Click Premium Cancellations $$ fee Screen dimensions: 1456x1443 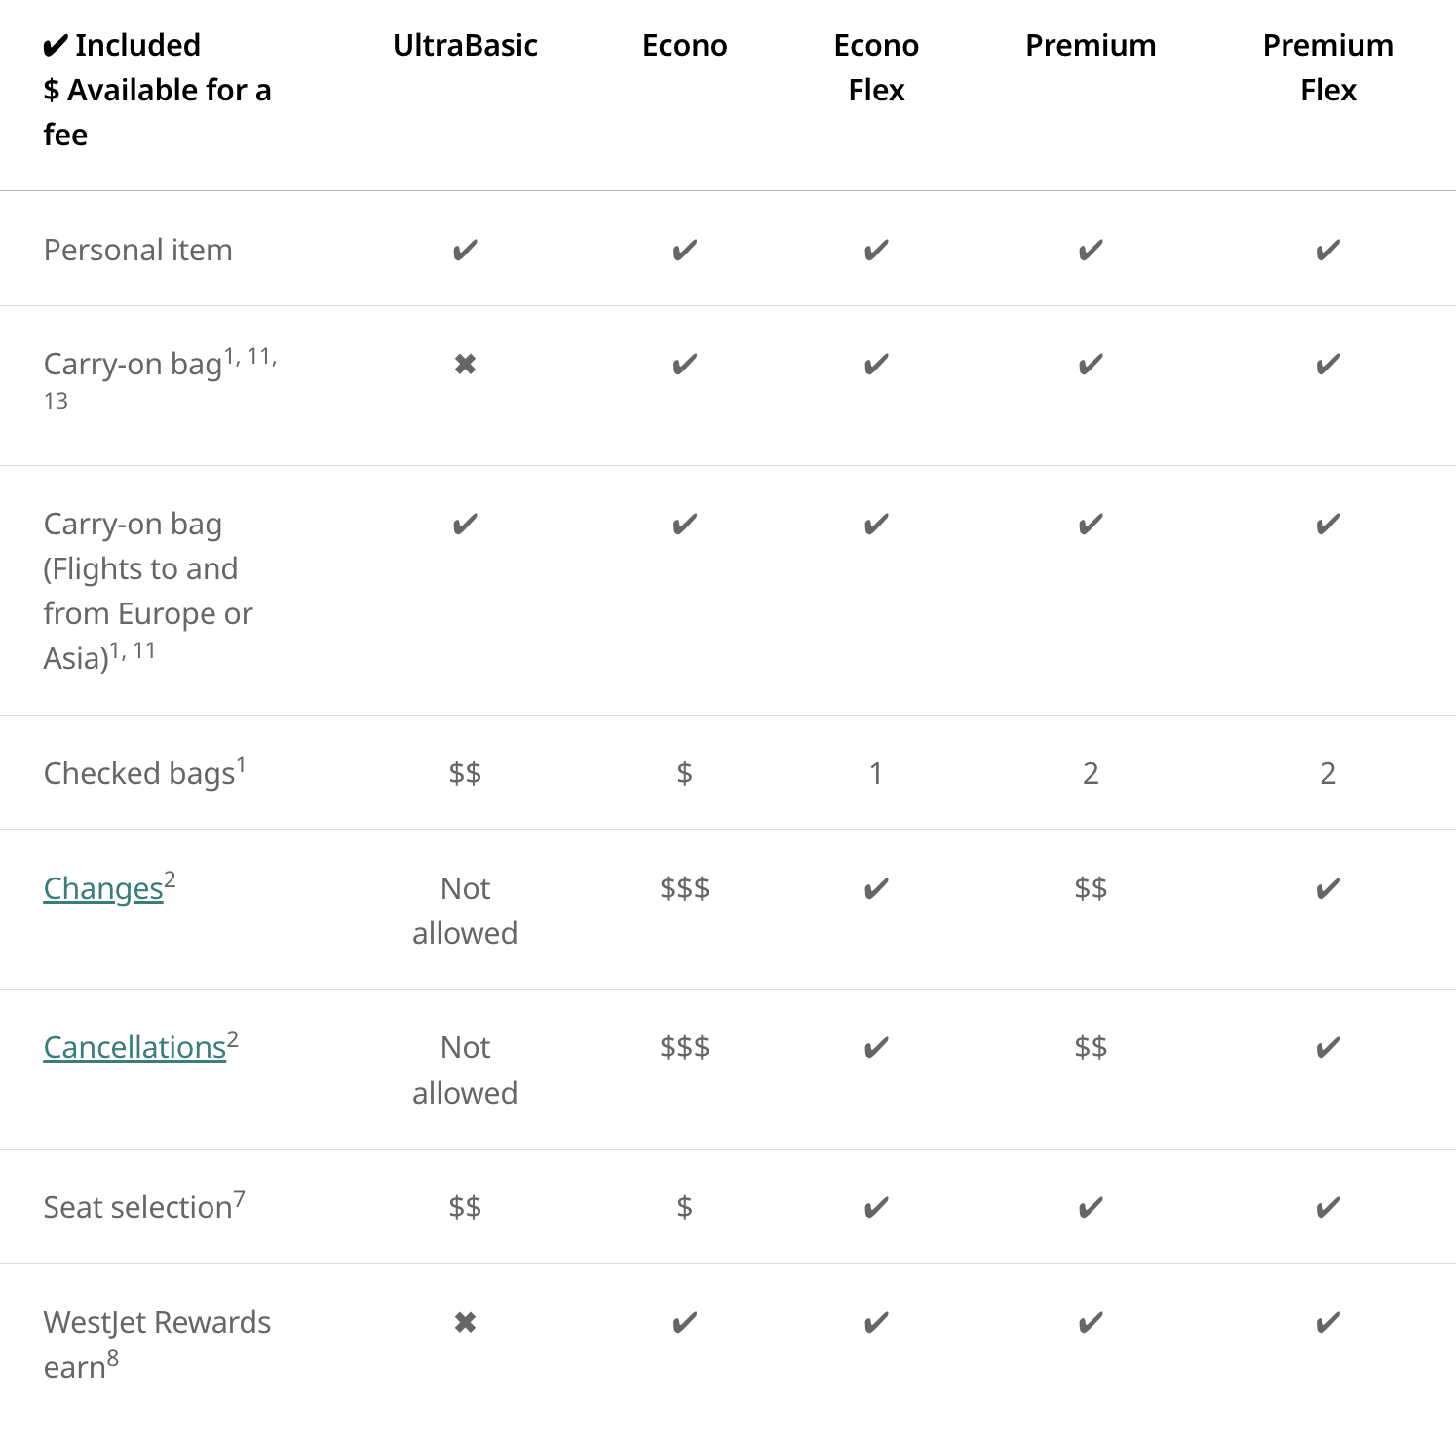1091,1048
